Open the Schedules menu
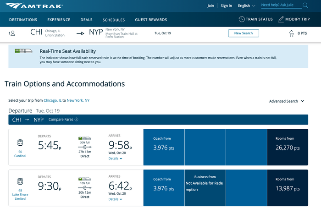 tap(114, 20)
